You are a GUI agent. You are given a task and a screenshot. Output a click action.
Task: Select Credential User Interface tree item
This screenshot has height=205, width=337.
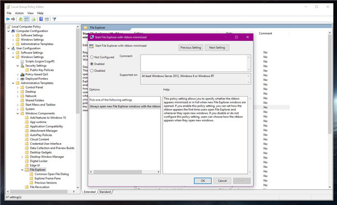click(x=45, y=144)
